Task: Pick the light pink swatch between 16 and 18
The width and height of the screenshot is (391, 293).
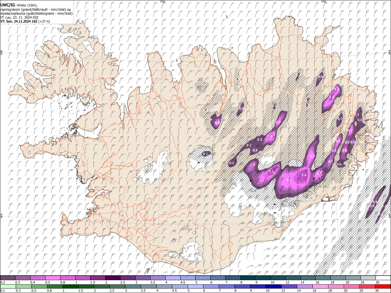Action: point(320,286)
